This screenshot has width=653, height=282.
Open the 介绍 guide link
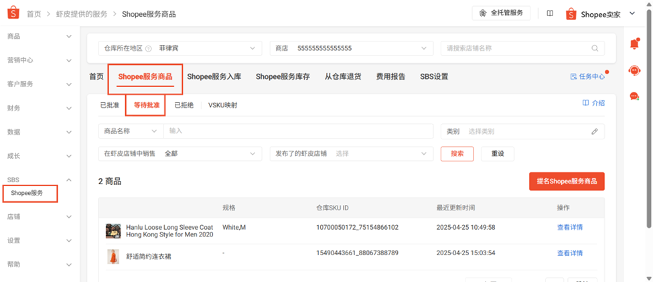tap(593, 103)
